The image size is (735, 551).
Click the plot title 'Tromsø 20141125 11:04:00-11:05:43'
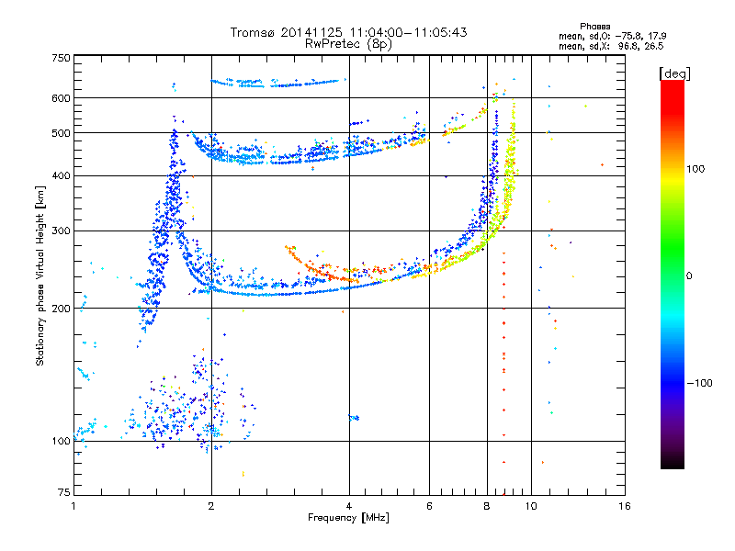pyautogui.click(x=348, y=32)
